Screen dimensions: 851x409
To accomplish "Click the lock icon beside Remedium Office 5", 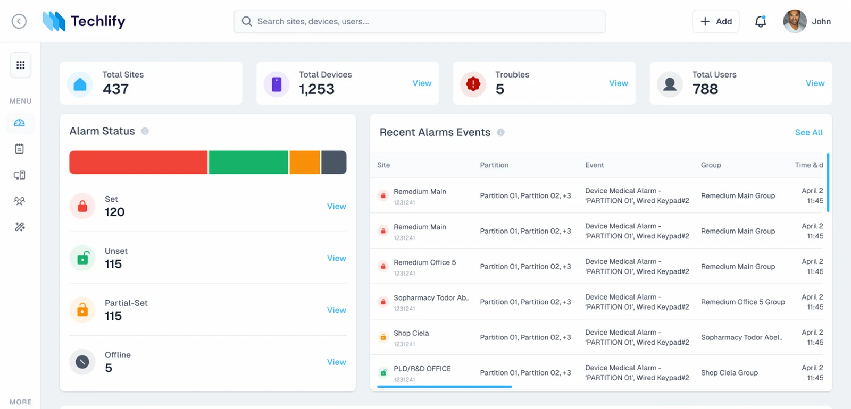I will (x=383, y=266).
